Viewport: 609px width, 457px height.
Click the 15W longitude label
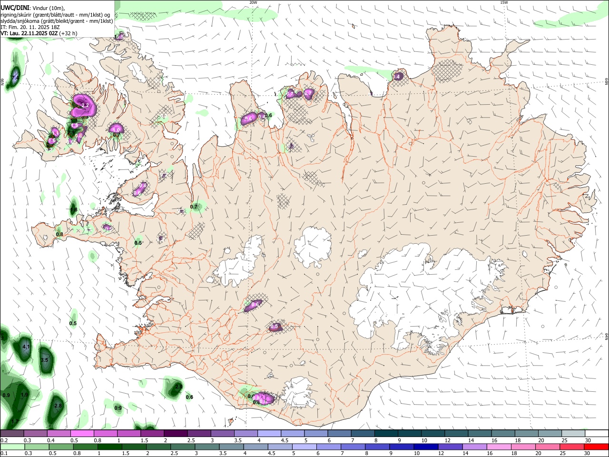click(504, 2)
